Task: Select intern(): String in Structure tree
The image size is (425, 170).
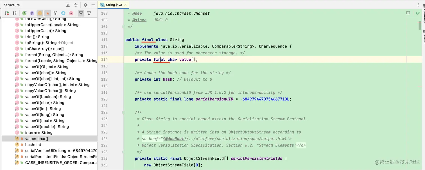Action: (x=39, y=133)
